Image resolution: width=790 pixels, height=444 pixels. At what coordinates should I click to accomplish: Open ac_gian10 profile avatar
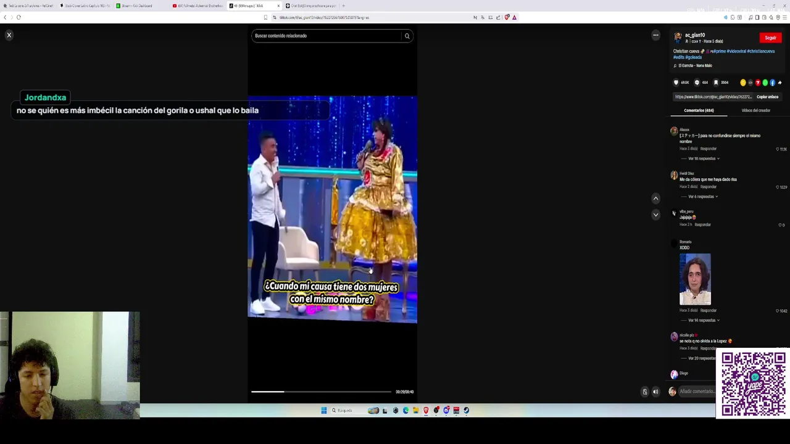click(x=678, y=38)
